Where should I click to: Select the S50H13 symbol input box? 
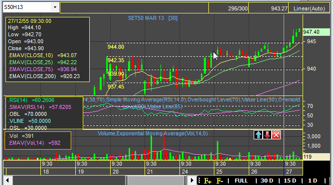tap(27, 7)
